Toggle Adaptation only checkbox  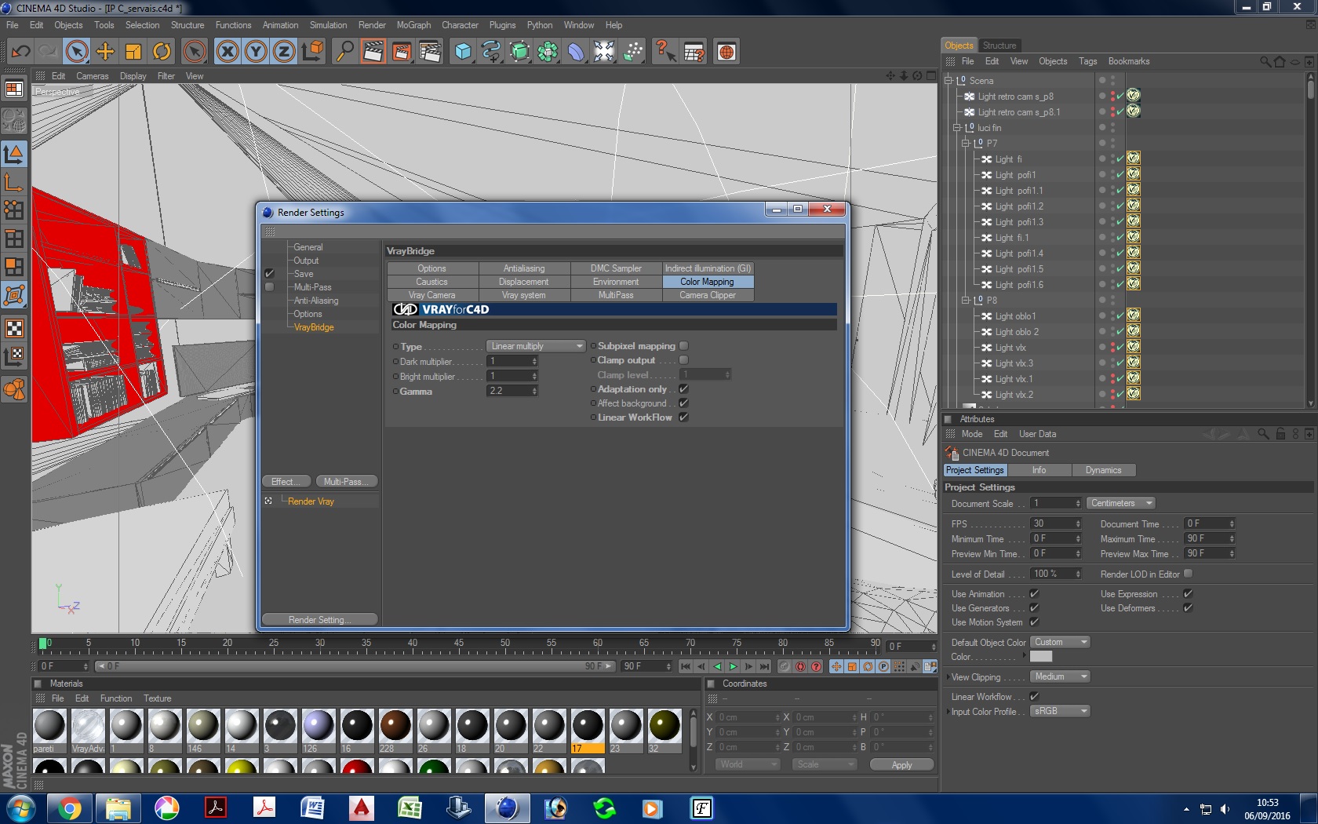683,389
